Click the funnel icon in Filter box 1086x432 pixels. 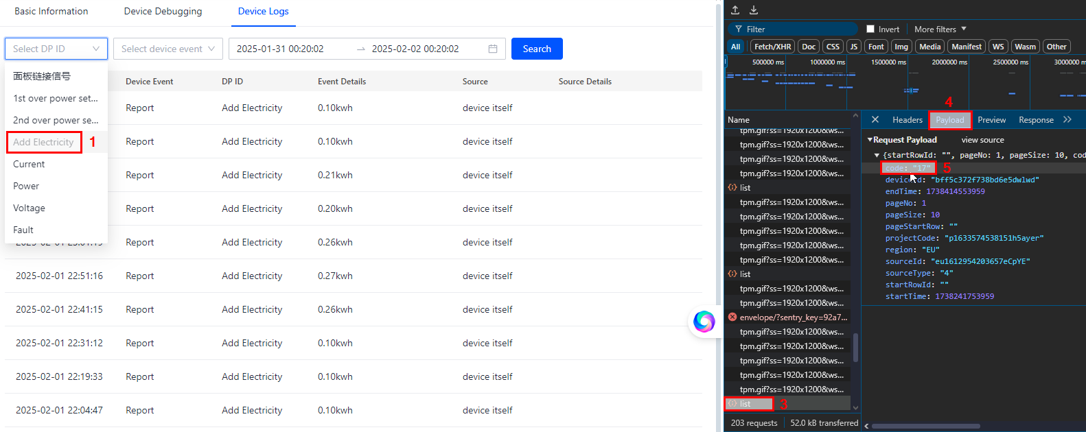[x=739, y=29]
